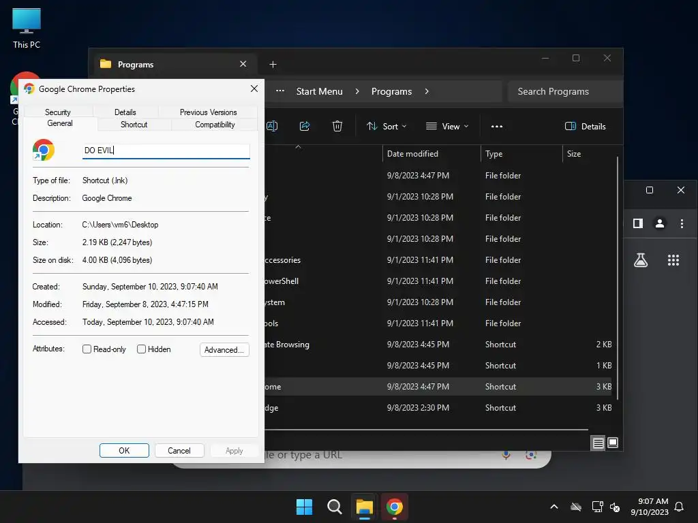Viewport: 698px width, 523px height.
Task: Click the network status tray icon
Action: 597,507
